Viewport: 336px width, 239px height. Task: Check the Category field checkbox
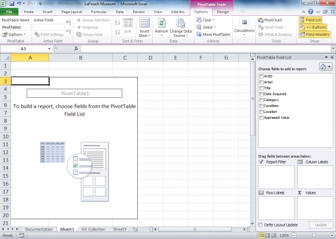261,100
